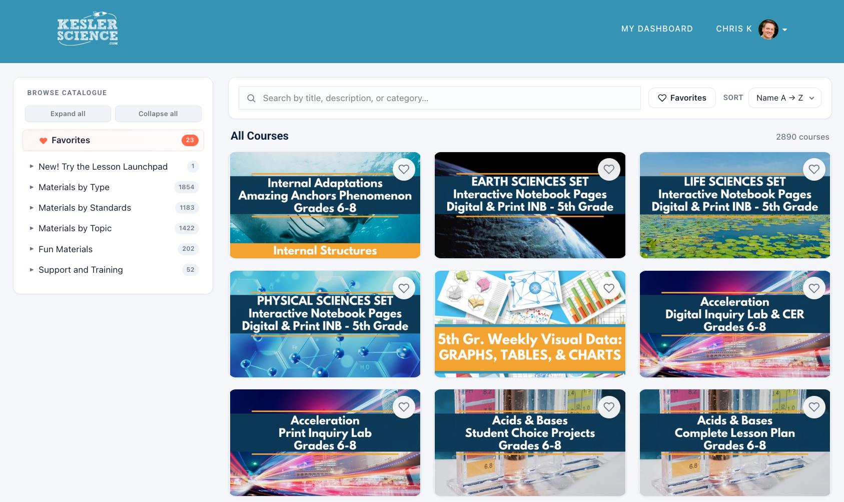This screenshot has width=844, height=502.
Task: Open Support and Training category
Action: [81, 270]
